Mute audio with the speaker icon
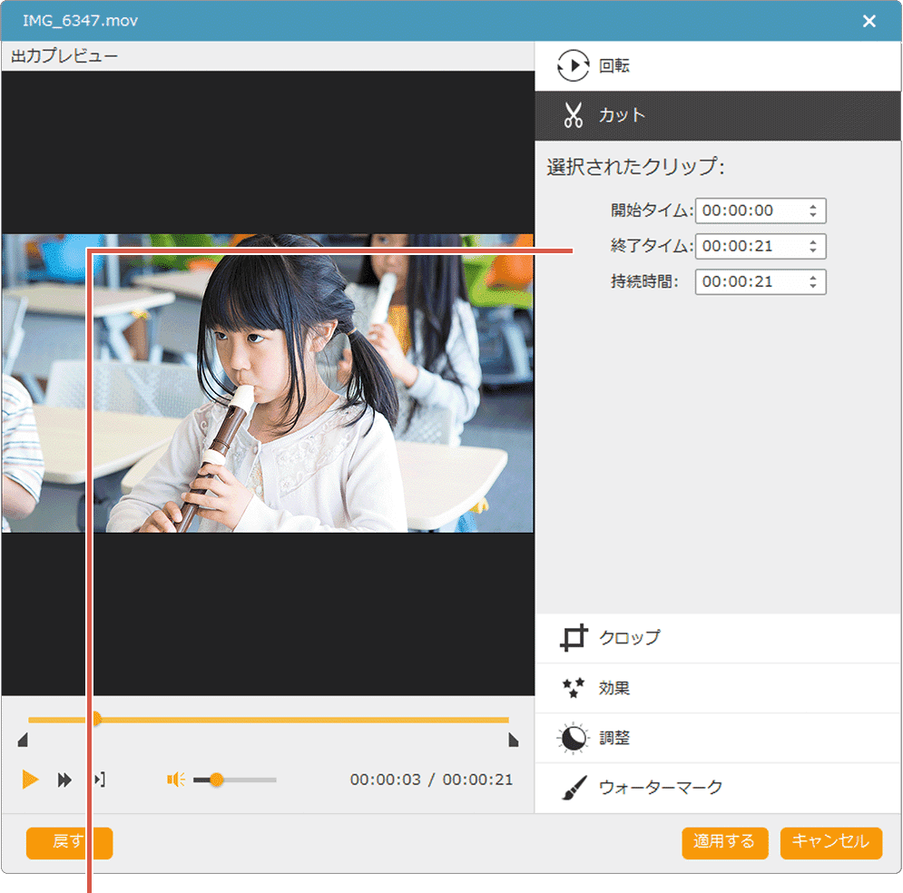The image size is (903, 893). click(x=176, y=780)
